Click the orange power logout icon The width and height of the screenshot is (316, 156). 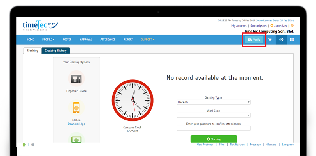pyautogui.click(x=292, y=26)
